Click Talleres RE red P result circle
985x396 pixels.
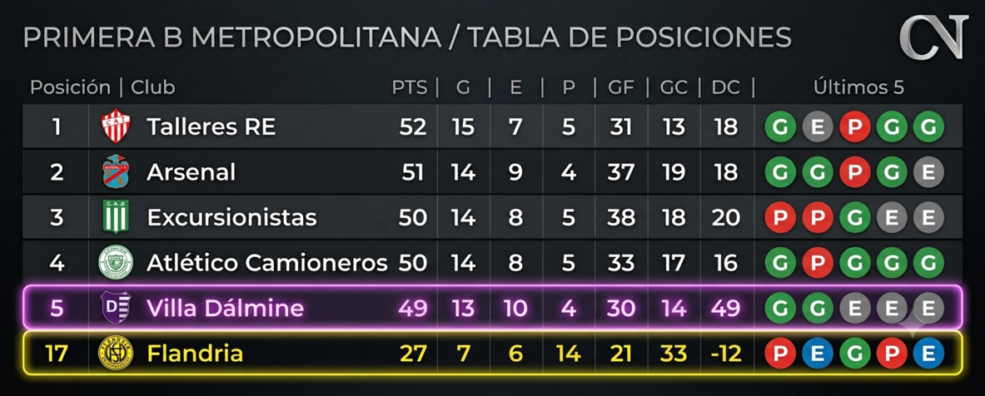(x=854, y=127)
